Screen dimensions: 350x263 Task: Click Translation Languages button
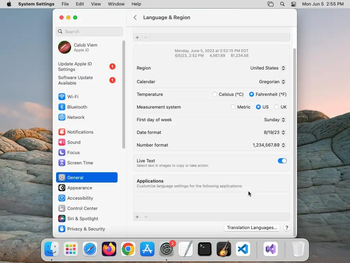click(252, 228)
